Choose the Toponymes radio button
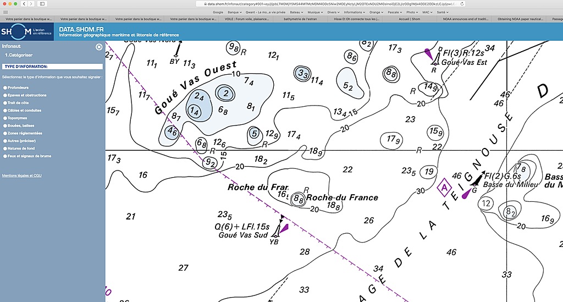563x302 pixels. [5, 118]
